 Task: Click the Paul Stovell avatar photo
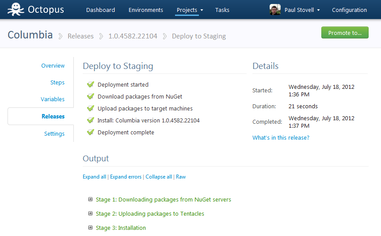coord(275,10)
